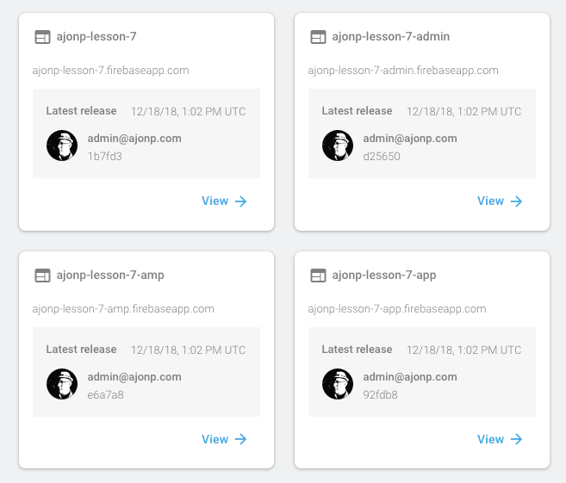This screenshot has width=566, height=483.
Task: Open View link for ajonp-lesson-7 site
Action: pos(224,201)
